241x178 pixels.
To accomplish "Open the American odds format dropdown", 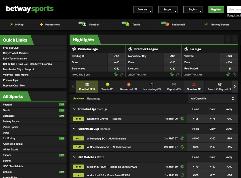I will click(x=143, y=10).
